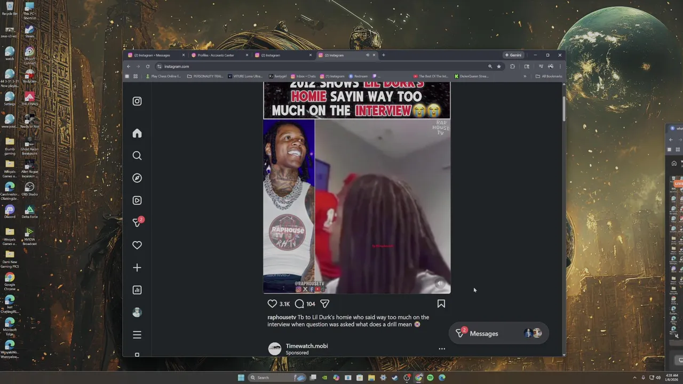Open The Best Of The Int... bookmark
The height and width of the screenshot is (384, 683).
click(431, 76)
